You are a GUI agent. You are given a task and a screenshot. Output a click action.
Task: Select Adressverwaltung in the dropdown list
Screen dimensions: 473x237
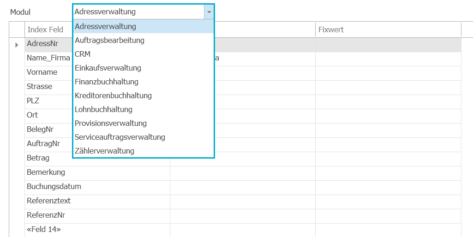click(144, 26)
